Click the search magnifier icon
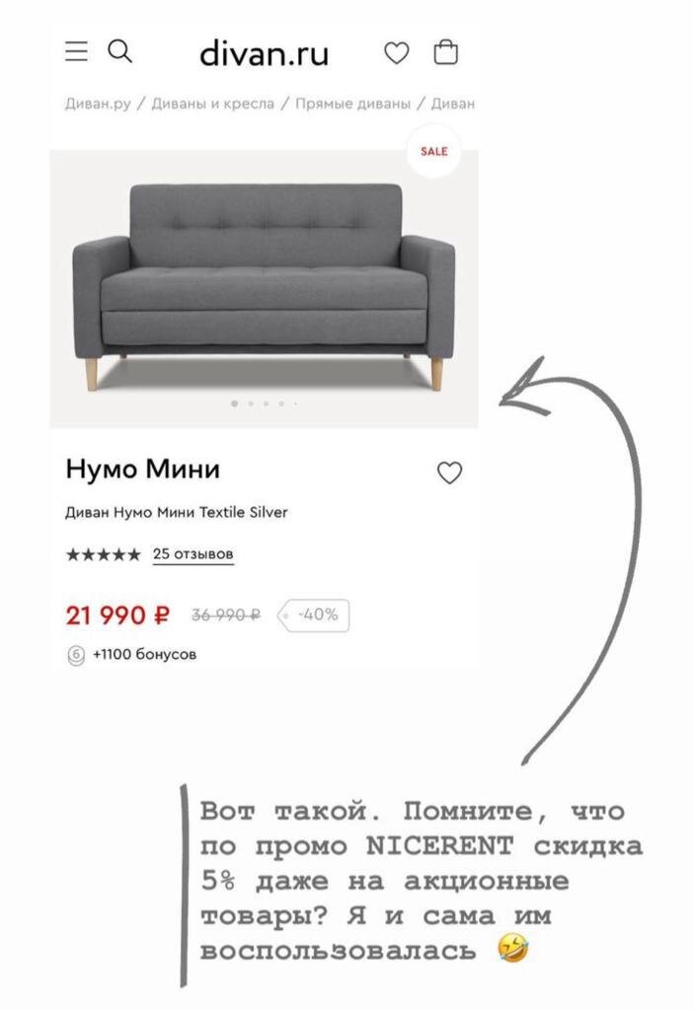Image resolution: width=693 pixels, height=1010 pixels. [120, 51]
